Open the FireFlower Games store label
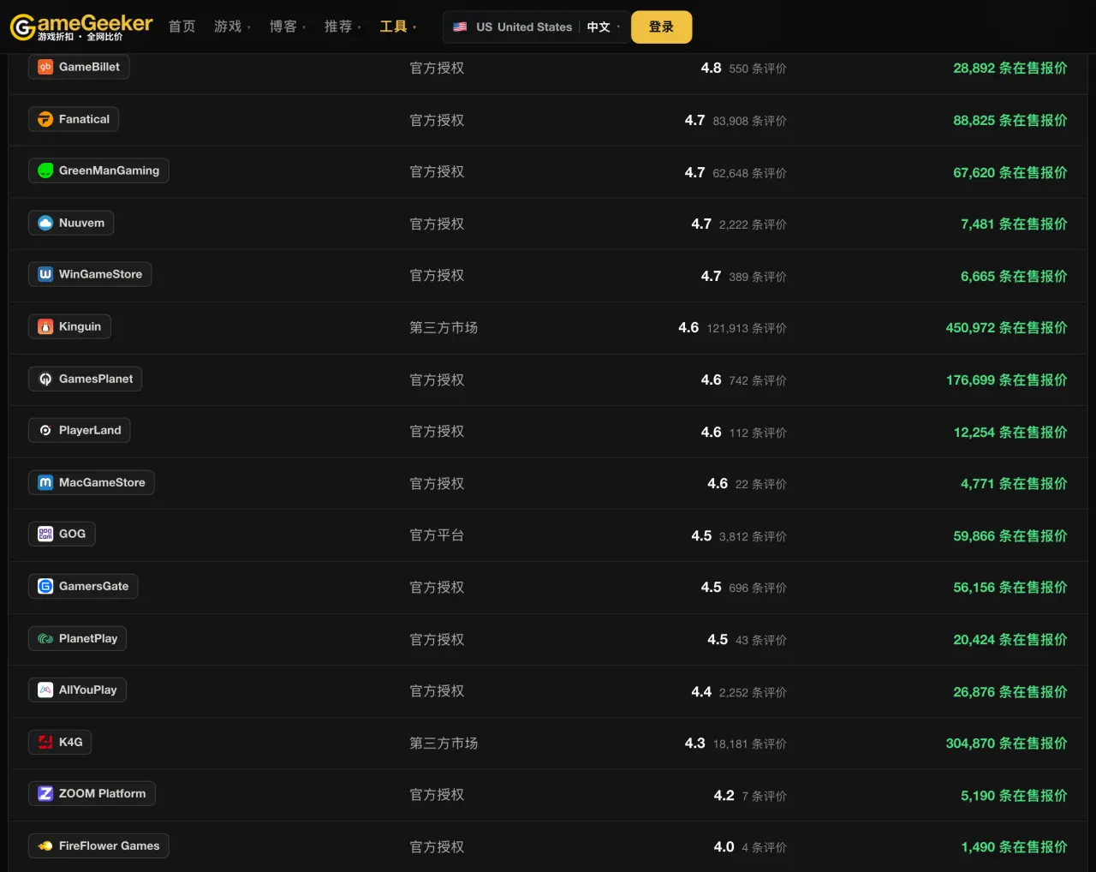This screenshot has width=1096, height=872. (98, 845)
